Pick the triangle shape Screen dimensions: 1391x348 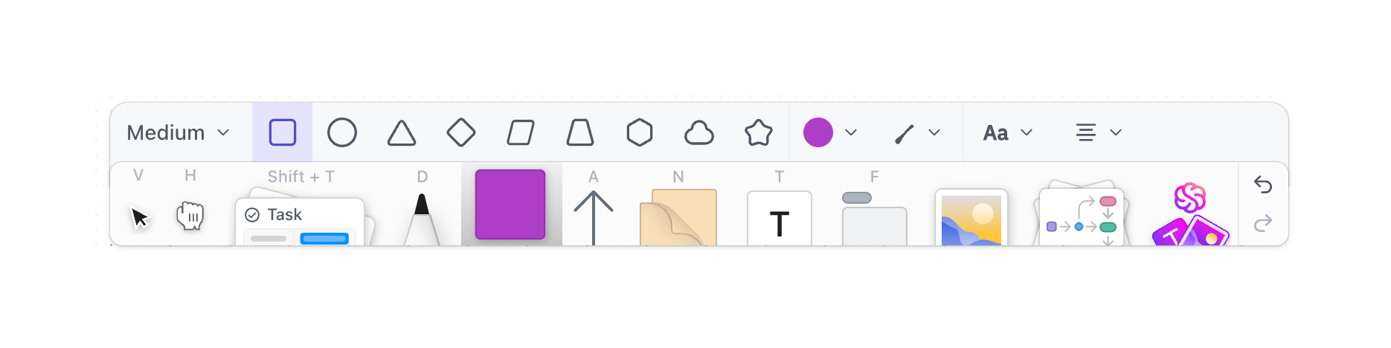(x=402, y=133)
